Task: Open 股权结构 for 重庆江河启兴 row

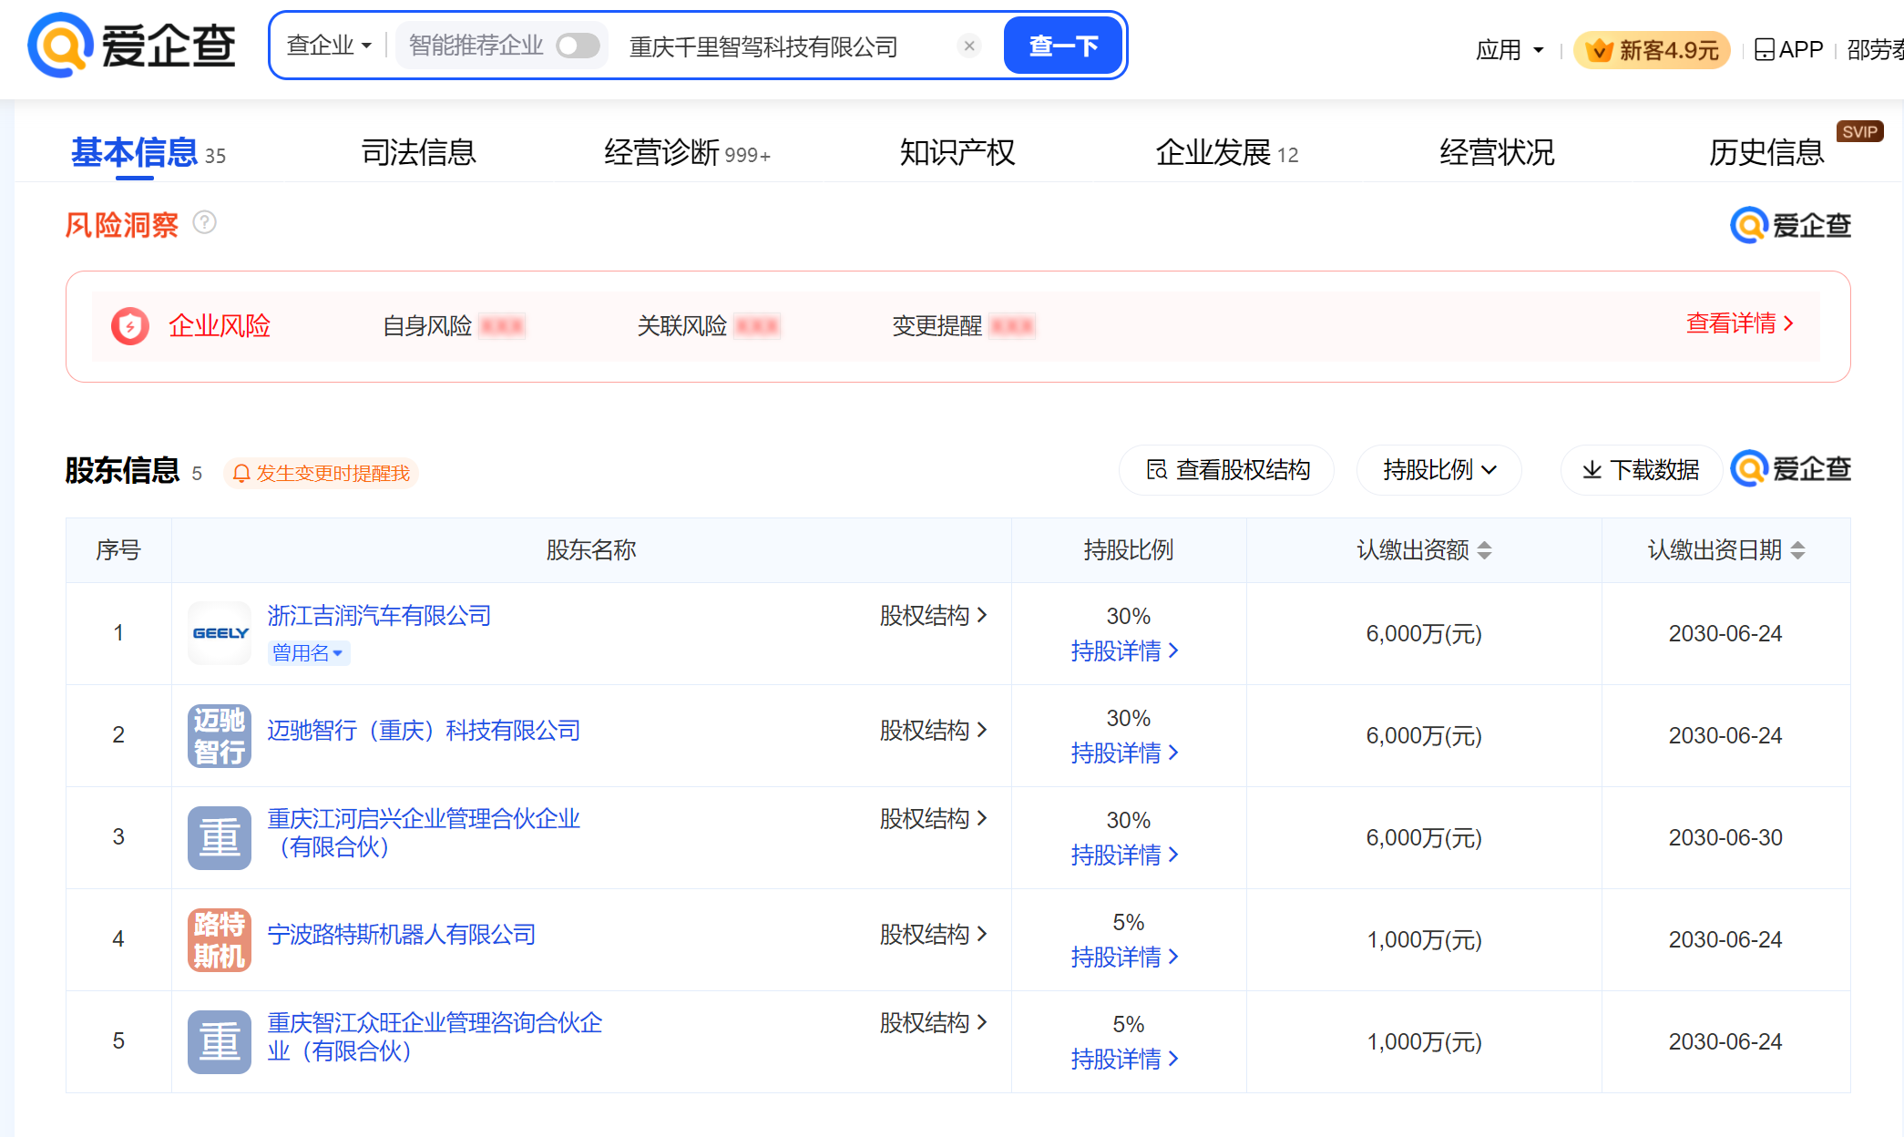Action: 933,819
